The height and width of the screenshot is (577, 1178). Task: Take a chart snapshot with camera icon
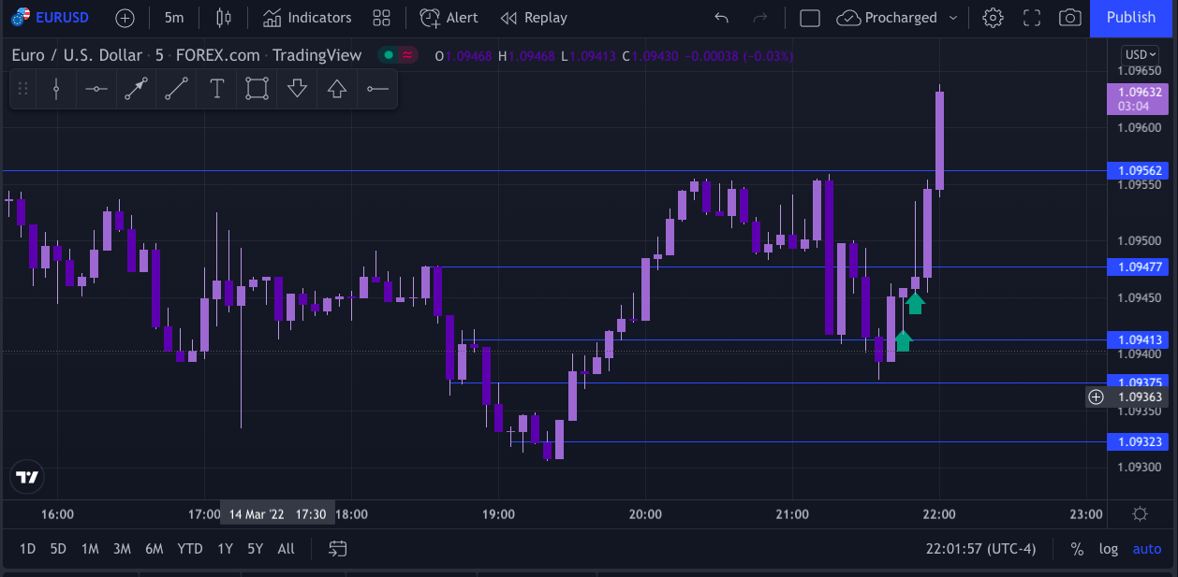pos(1069,18)
